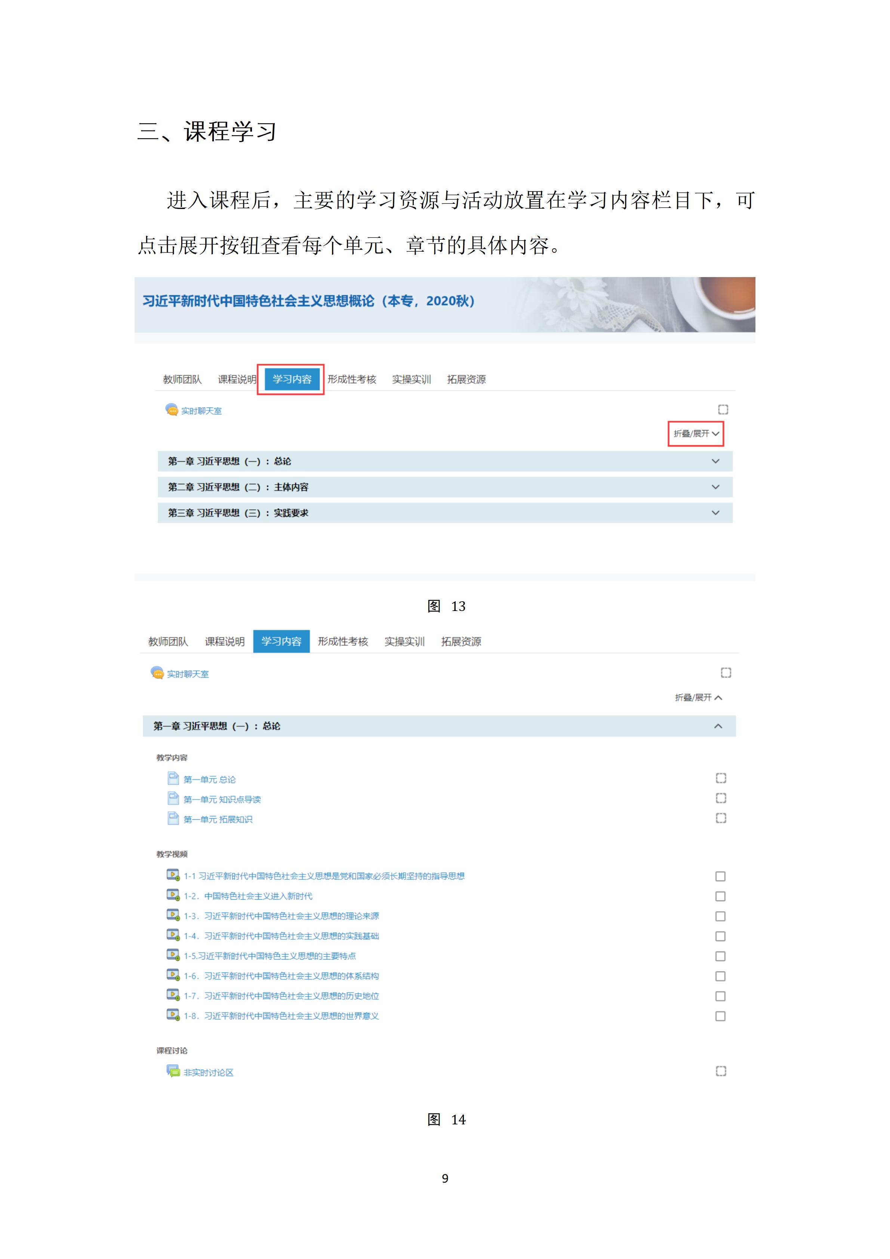Open the 实时聊天室 chat icon in figure 14

[x=157, y=673]
